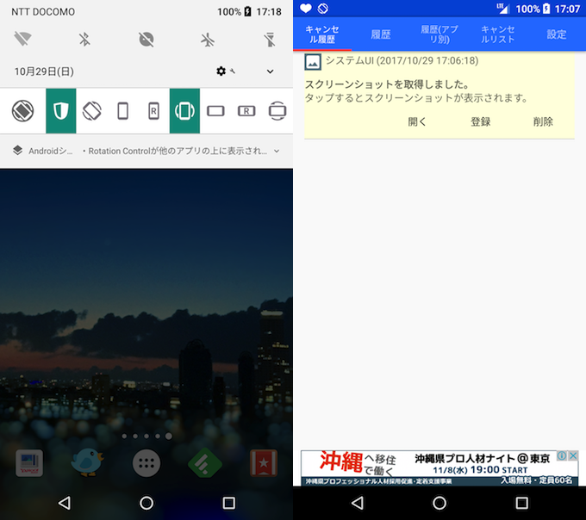The width and height of the screenshot is (586, 520).
Task: Open quick settings gear icon
Action: point(221,71)
